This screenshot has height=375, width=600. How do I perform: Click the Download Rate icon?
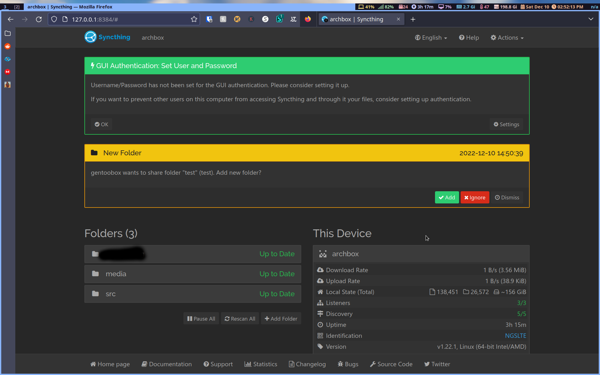coord(321,270)
